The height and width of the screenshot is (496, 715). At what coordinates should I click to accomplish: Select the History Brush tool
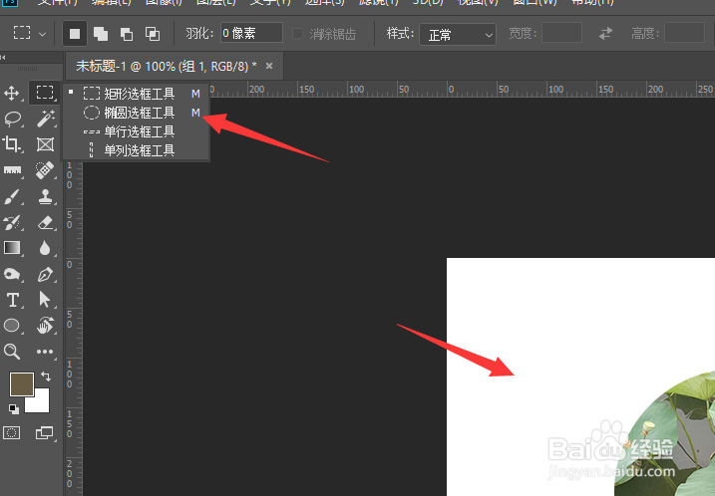(x=12, y=223)
